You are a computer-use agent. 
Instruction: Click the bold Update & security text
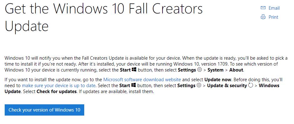[x=227, y=86]
